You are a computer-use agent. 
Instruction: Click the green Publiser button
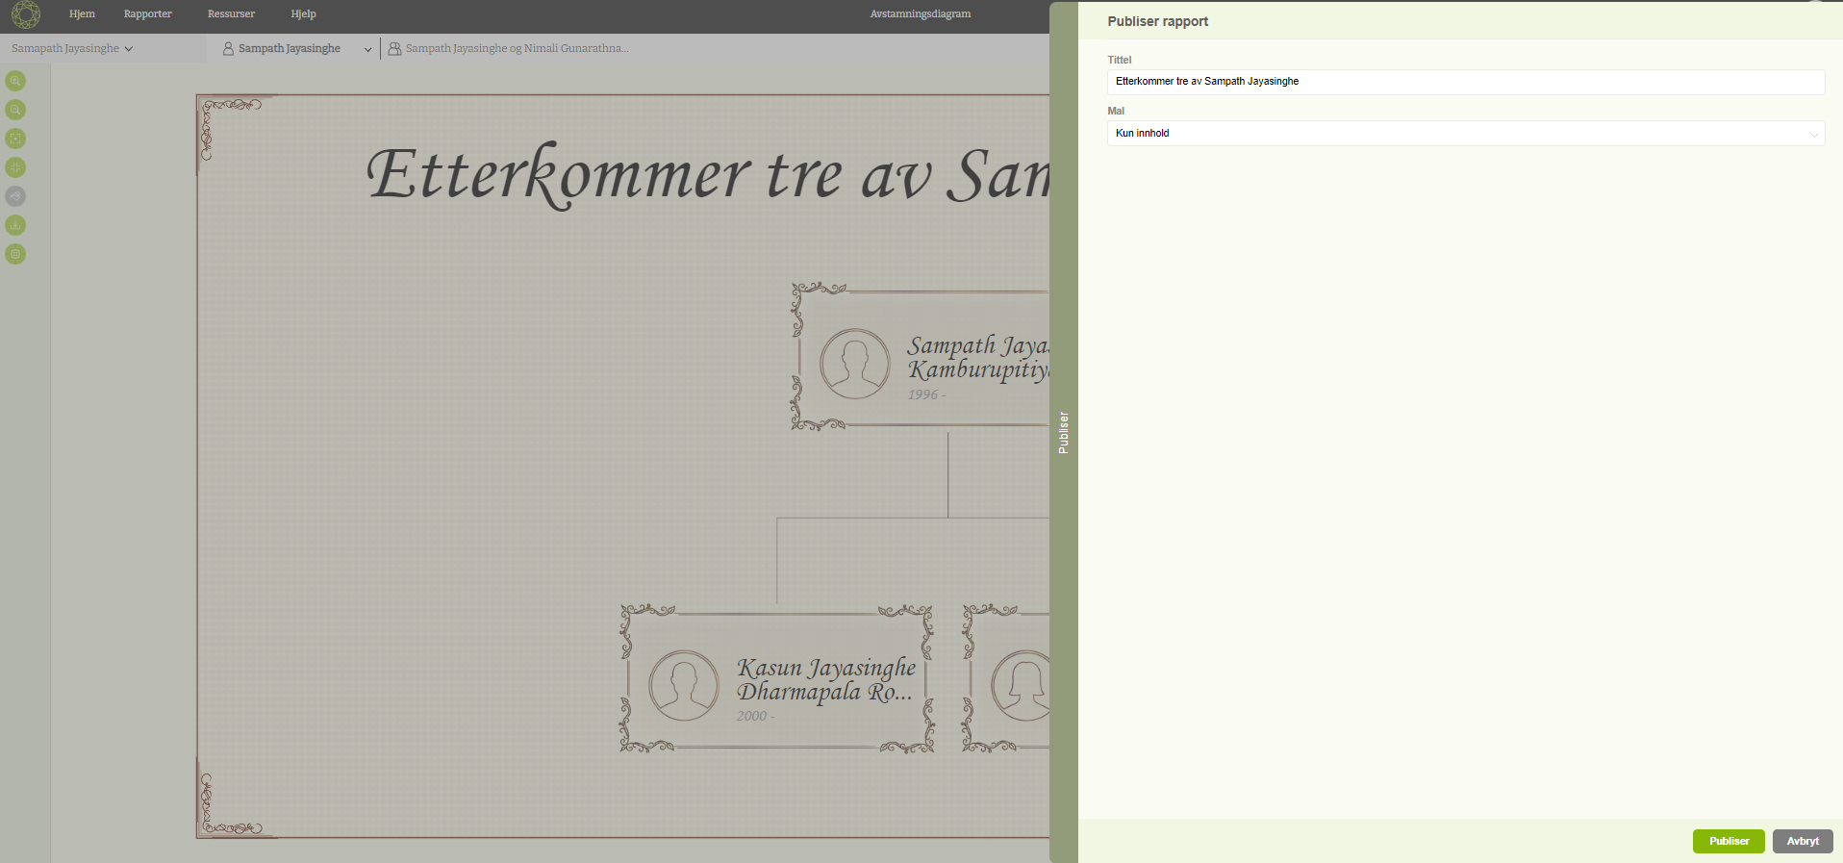point(1728,841)
